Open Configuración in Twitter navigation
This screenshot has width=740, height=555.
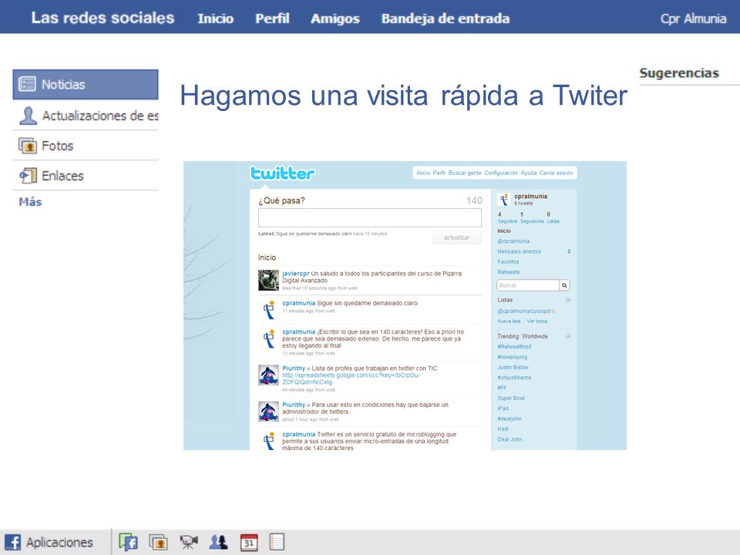(501, 173)
